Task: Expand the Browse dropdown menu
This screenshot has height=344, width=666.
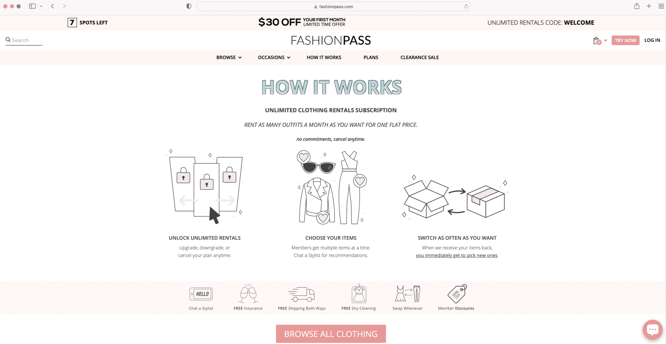Action: [229, 57]
